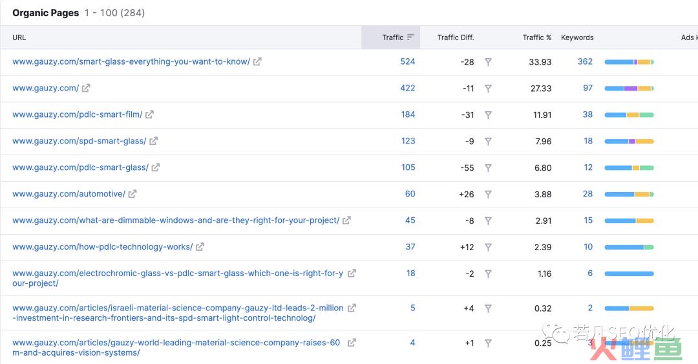Image resolution: width=698 pixels, height=364 pixels.
Task: Click traffic value 123
Action: (x=408, y=141)
